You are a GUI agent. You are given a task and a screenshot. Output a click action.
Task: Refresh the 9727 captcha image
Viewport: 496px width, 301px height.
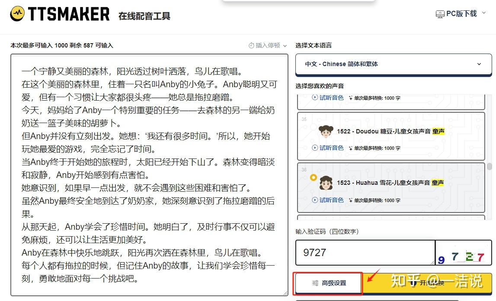pos(463,253)
